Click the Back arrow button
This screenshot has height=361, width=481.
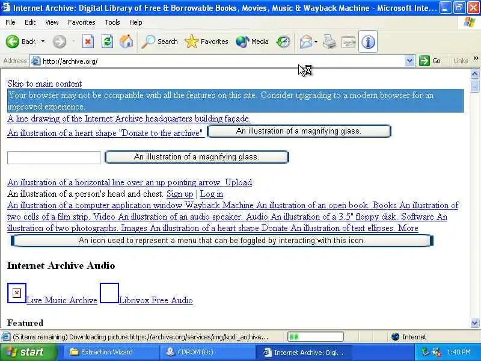[20, 42]
